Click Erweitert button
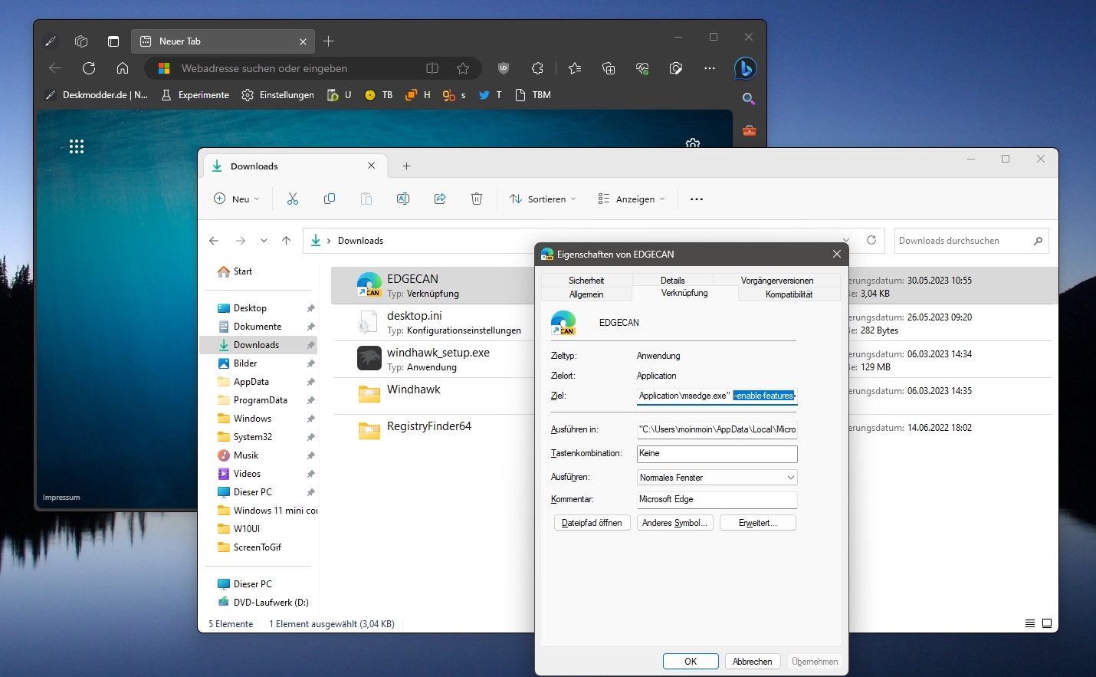Viewport: 1096px width, 677px height. click(758, 523)
